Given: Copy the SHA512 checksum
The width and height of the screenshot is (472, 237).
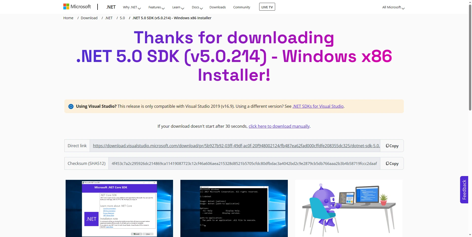Looking at the screenshot, I should [392, 163].
